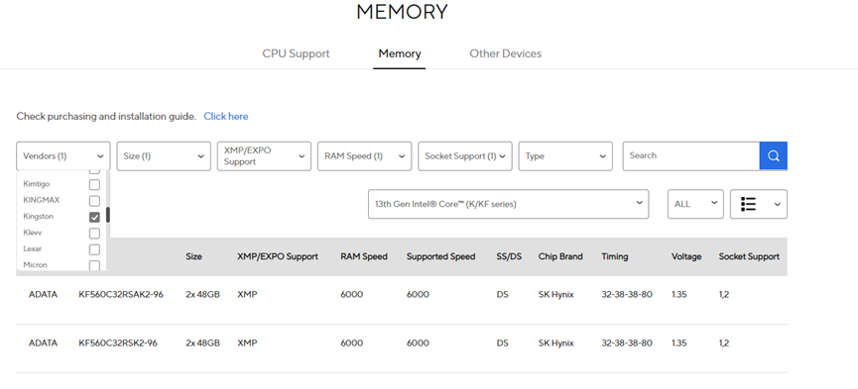Expand the Socket Support (1) filter
Image resolution: width=858 pixels, height=389 pixels.
[x=465, y=156]
